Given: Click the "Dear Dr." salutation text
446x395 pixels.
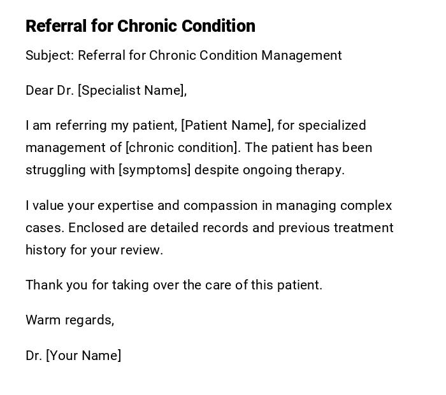Looking at the screenshot, I should coord(50,90).
